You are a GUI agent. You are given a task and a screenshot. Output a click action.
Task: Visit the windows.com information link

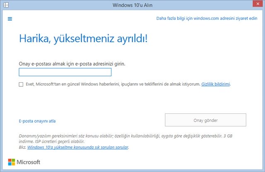[207, 18]
